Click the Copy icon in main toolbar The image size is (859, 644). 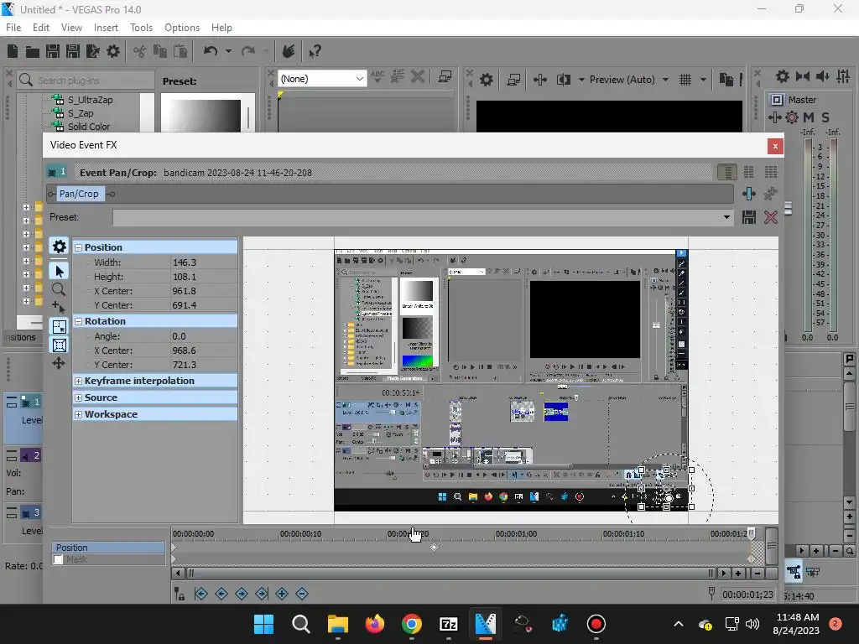pos(160,51)
